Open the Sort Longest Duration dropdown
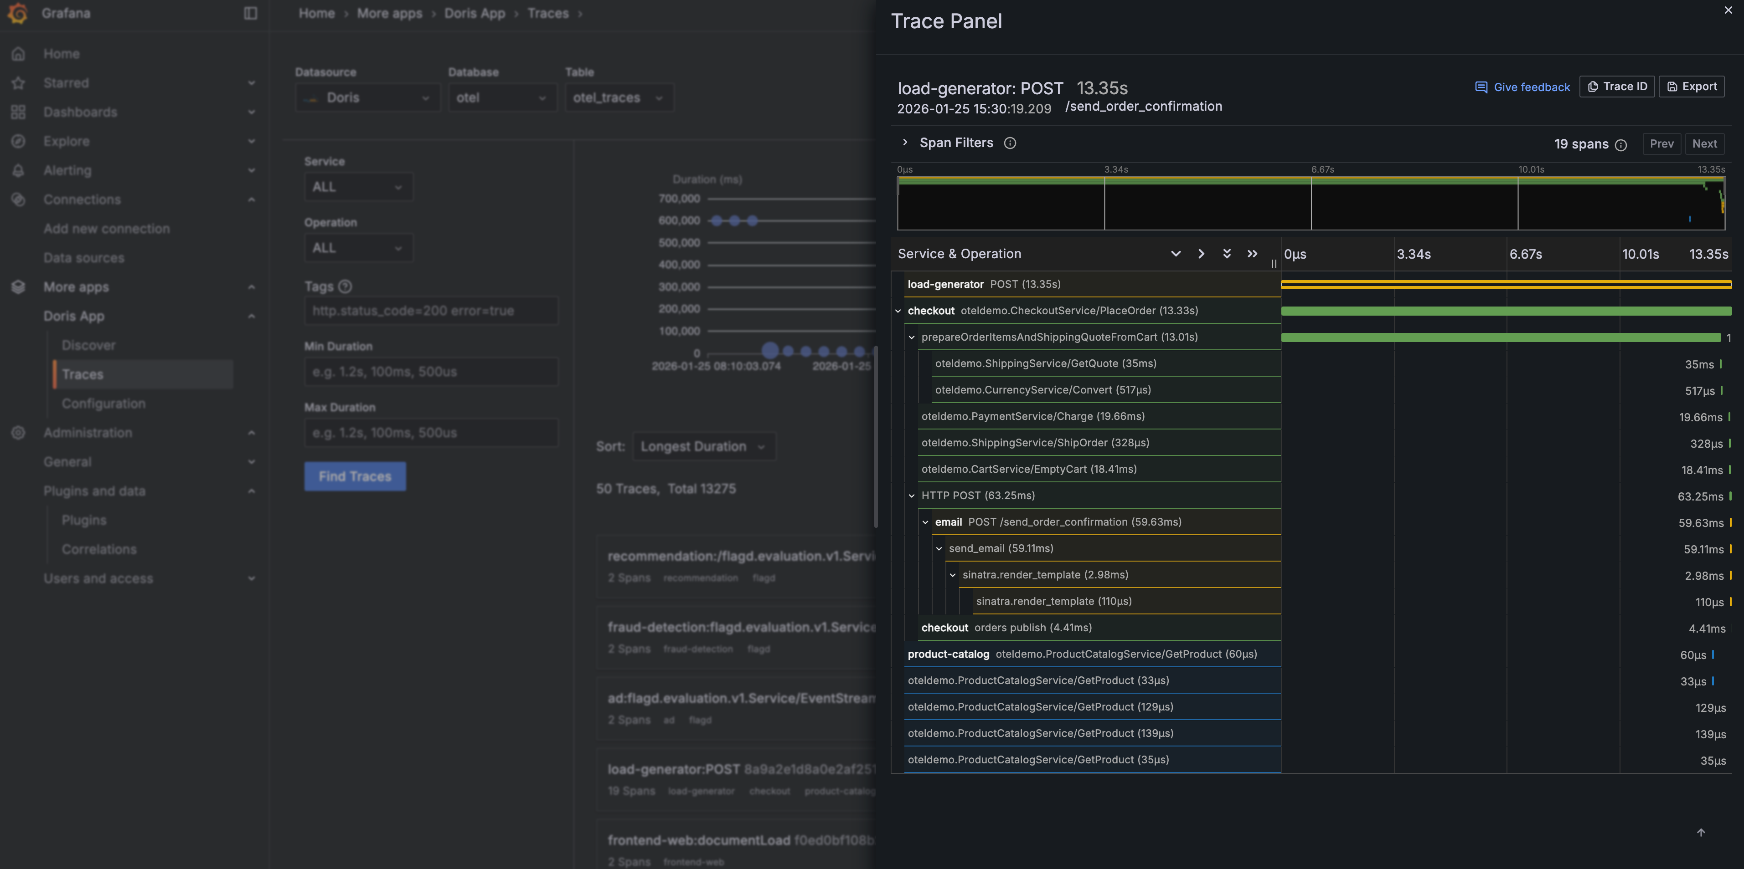The image size is (1744, 869). tap(704, 446)
